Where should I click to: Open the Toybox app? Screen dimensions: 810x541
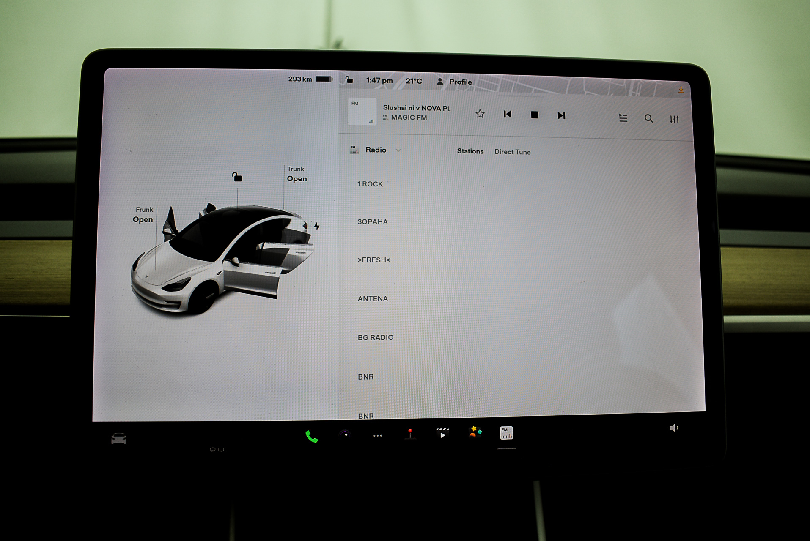(475, 432)
